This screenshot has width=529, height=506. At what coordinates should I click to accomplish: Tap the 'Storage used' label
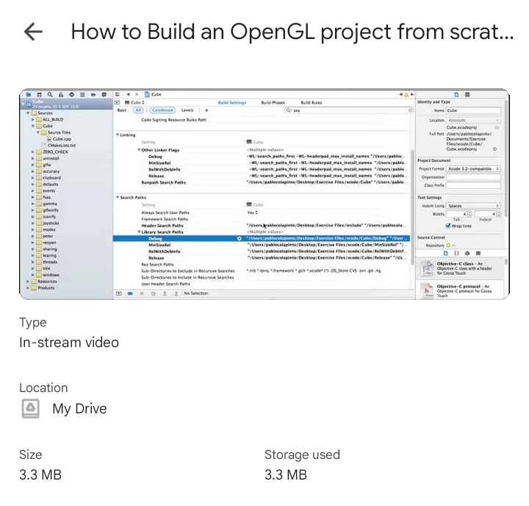[x=302, y=455]
